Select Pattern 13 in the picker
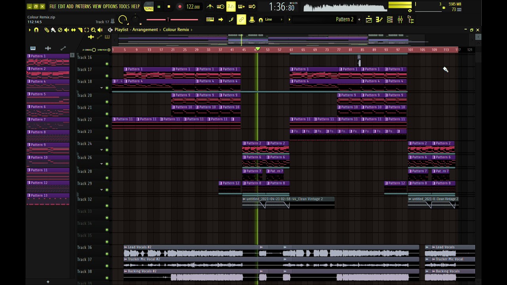507x285 pixels. (x=48, y=199)
